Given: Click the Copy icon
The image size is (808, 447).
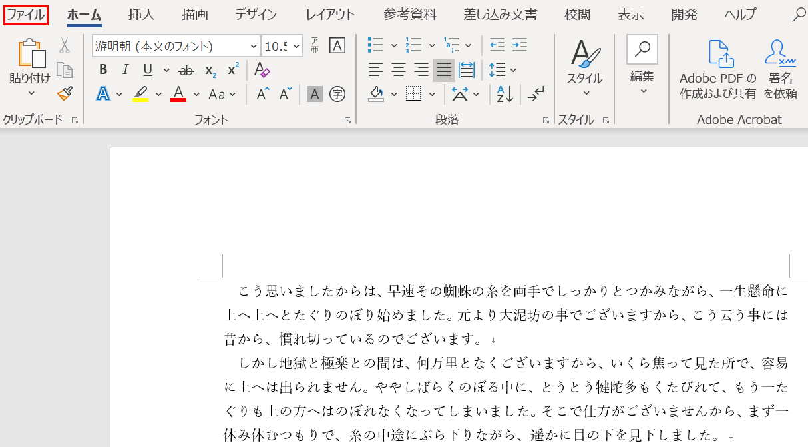Looking at the screenshot, I should [65, 70].
